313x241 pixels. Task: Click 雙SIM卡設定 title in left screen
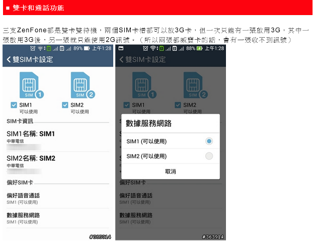coord(33,59)
